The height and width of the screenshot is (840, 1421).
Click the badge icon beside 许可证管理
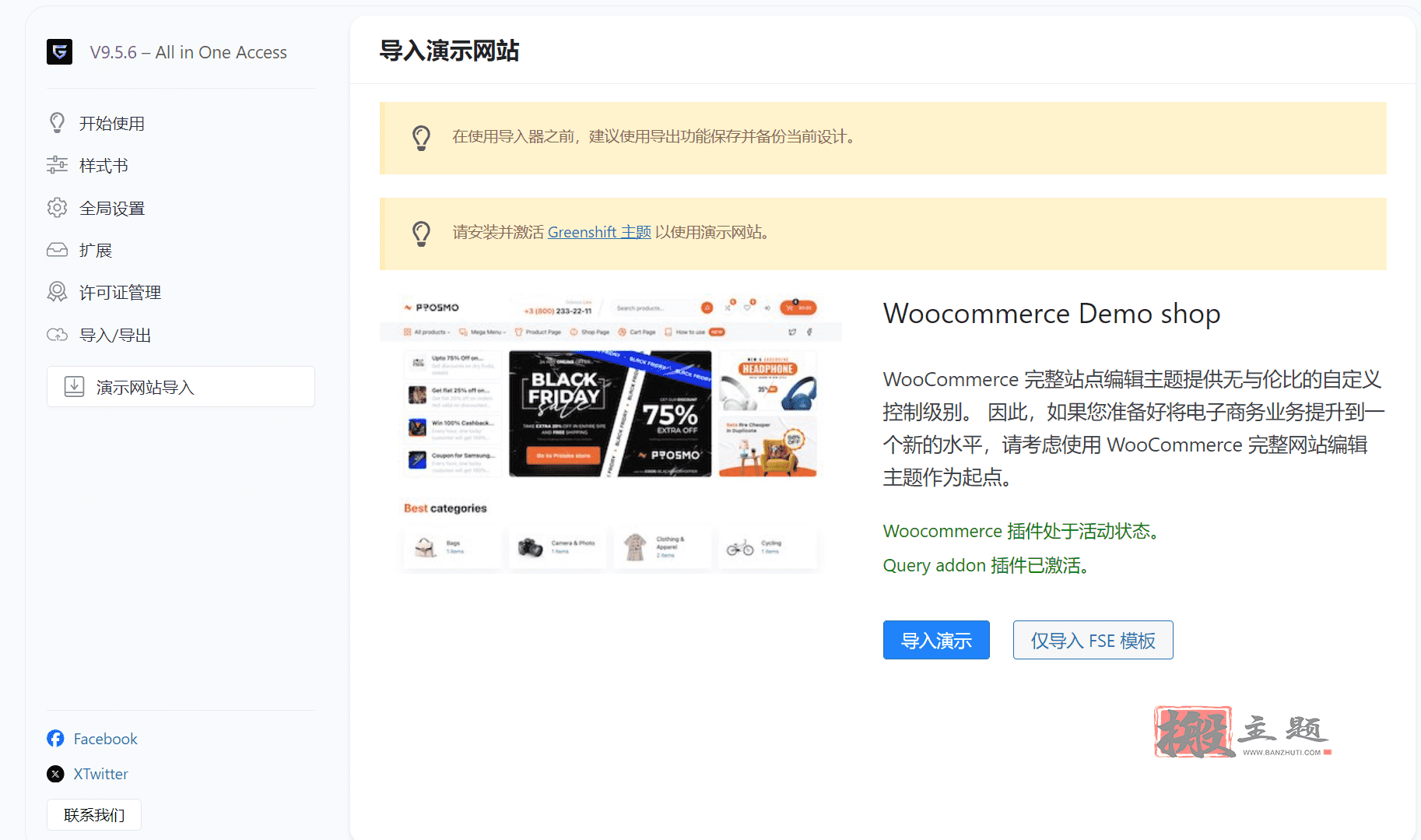pos(57,292)
